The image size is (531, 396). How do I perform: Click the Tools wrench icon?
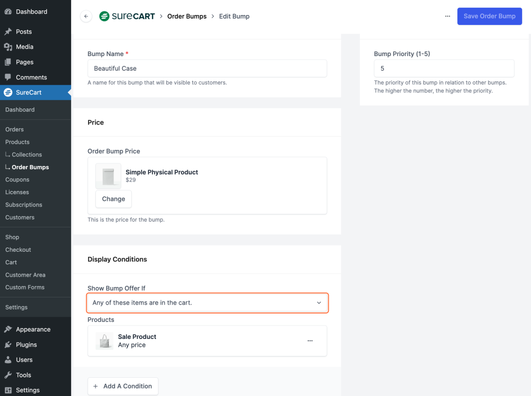click(8, 375)
